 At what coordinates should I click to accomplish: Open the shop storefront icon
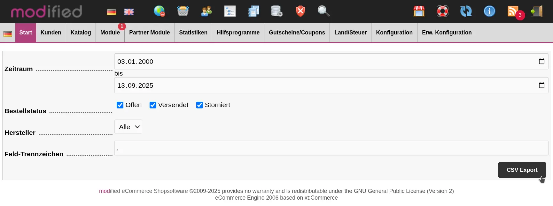coord(419,11)
